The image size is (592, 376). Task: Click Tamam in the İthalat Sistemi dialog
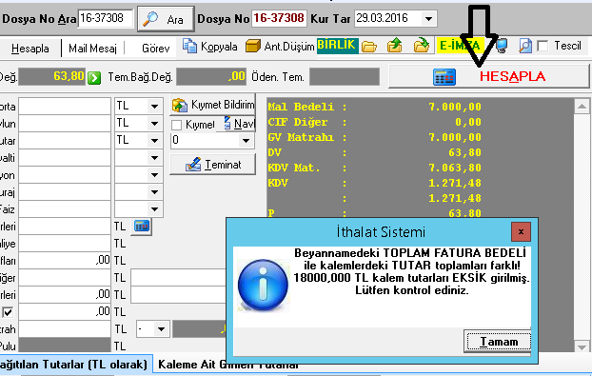(x=499, y=342)
